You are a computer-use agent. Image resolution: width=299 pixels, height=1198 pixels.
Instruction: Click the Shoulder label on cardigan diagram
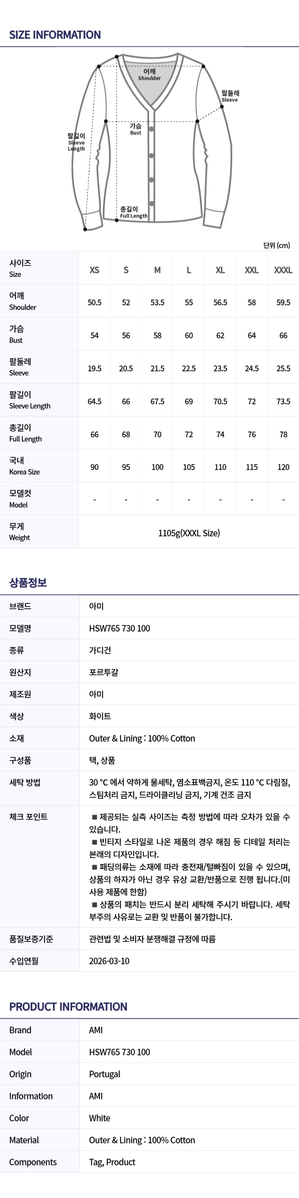pos(149,75)
